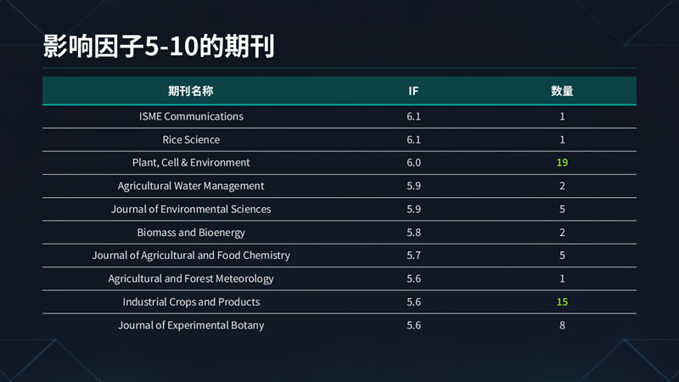This screenshot has height=382, width=679.
Task: Select the ISME Communications journal name
Action: coord(191,116)
